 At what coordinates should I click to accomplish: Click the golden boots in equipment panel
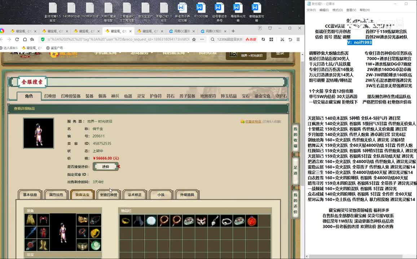pos(43,245)
